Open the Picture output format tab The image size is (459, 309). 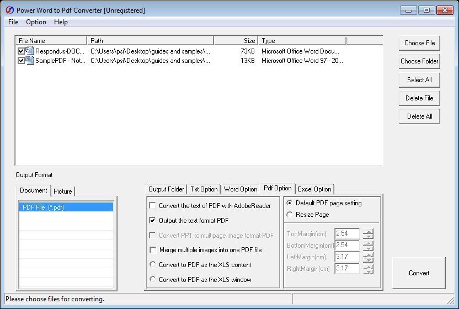coord(63,191)
